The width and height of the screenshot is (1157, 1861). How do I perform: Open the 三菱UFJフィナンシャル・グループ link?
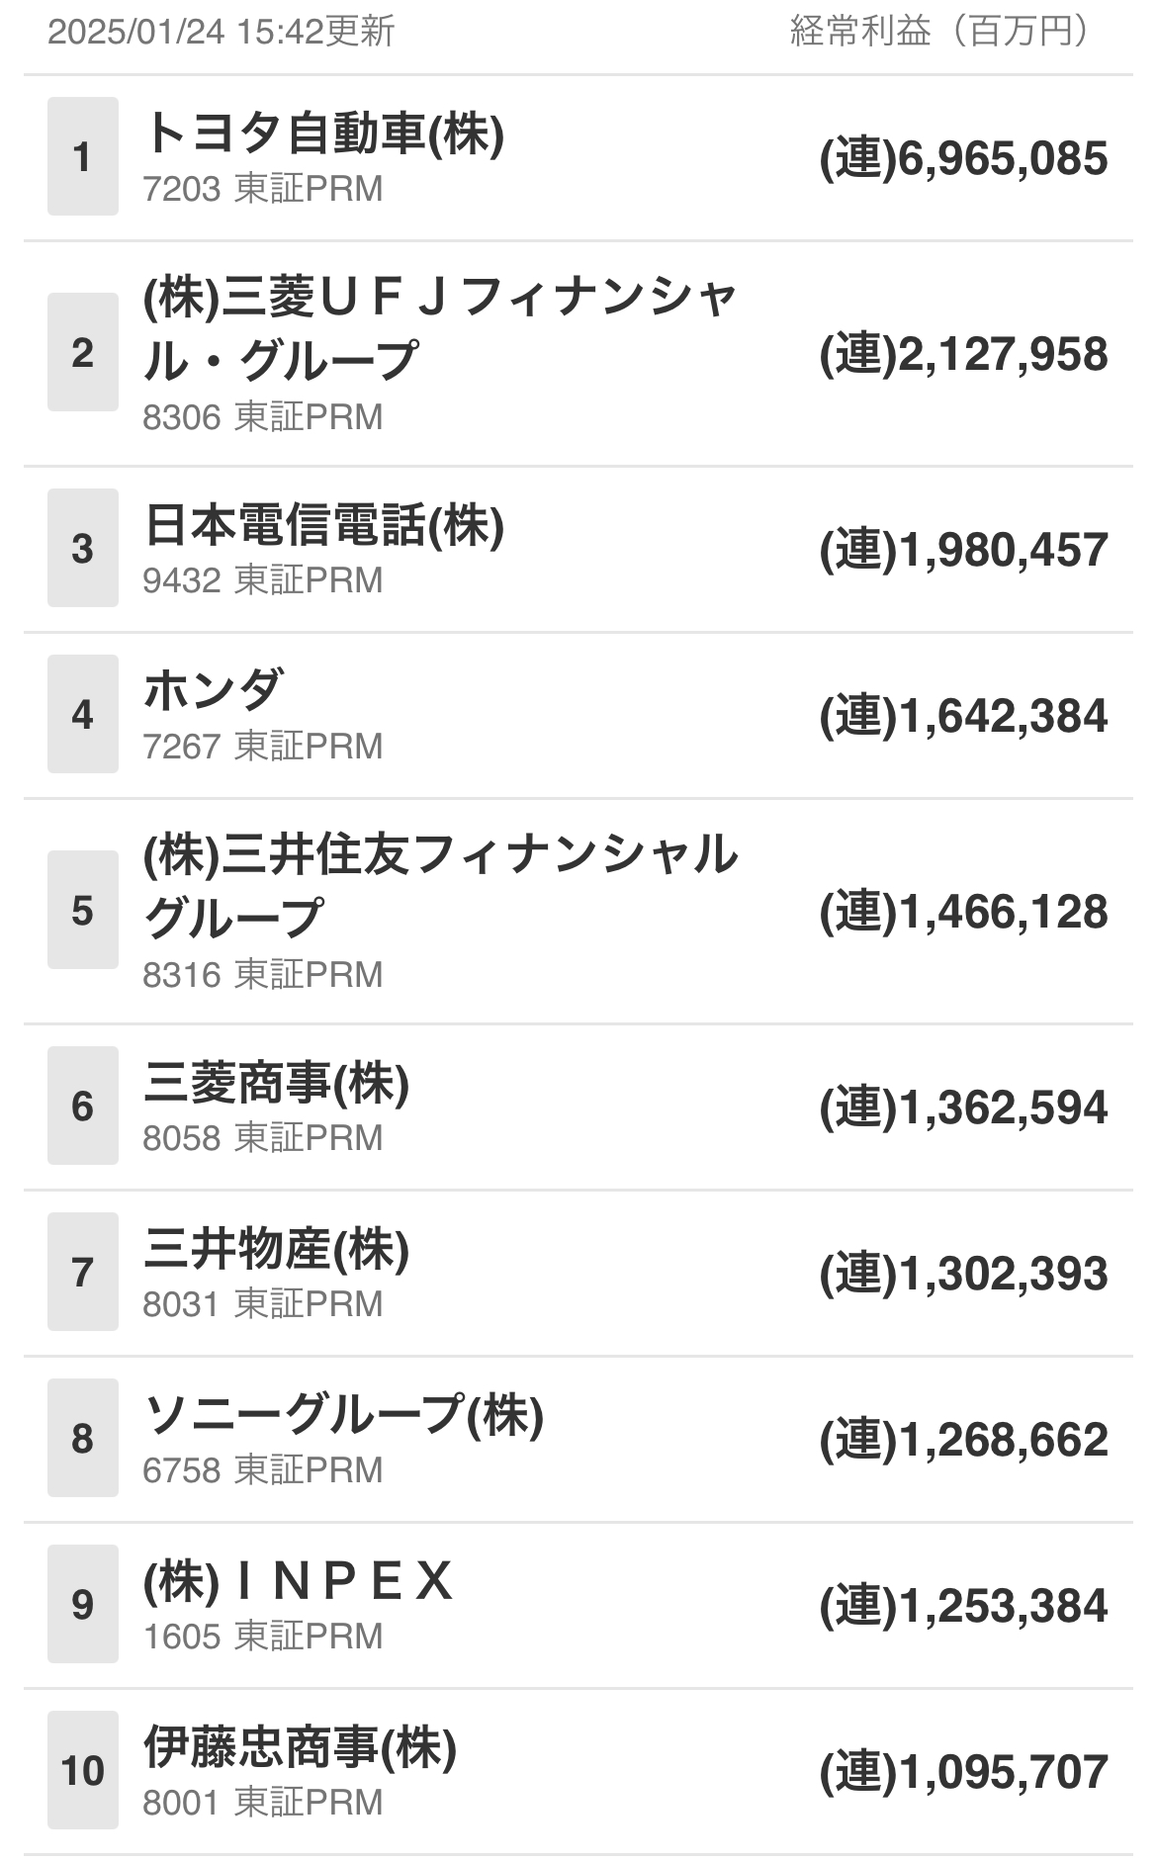coord(440,327)
